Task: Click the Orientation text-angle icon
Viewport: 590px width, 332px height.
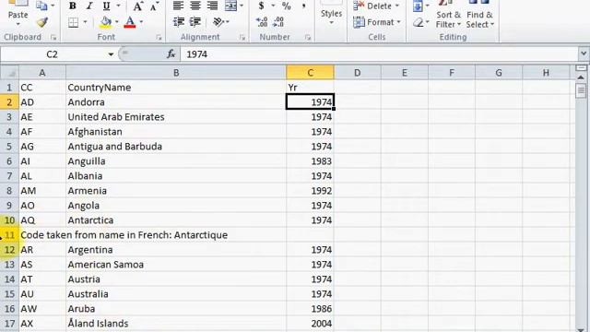Action: click(218, 22)
